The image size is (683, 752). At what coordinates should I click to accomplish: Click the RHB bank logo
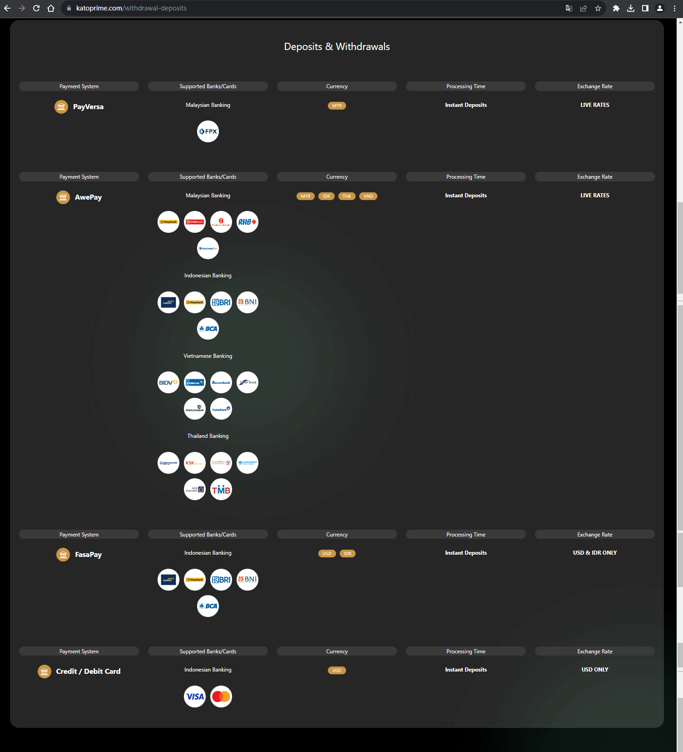pos(247,222)
